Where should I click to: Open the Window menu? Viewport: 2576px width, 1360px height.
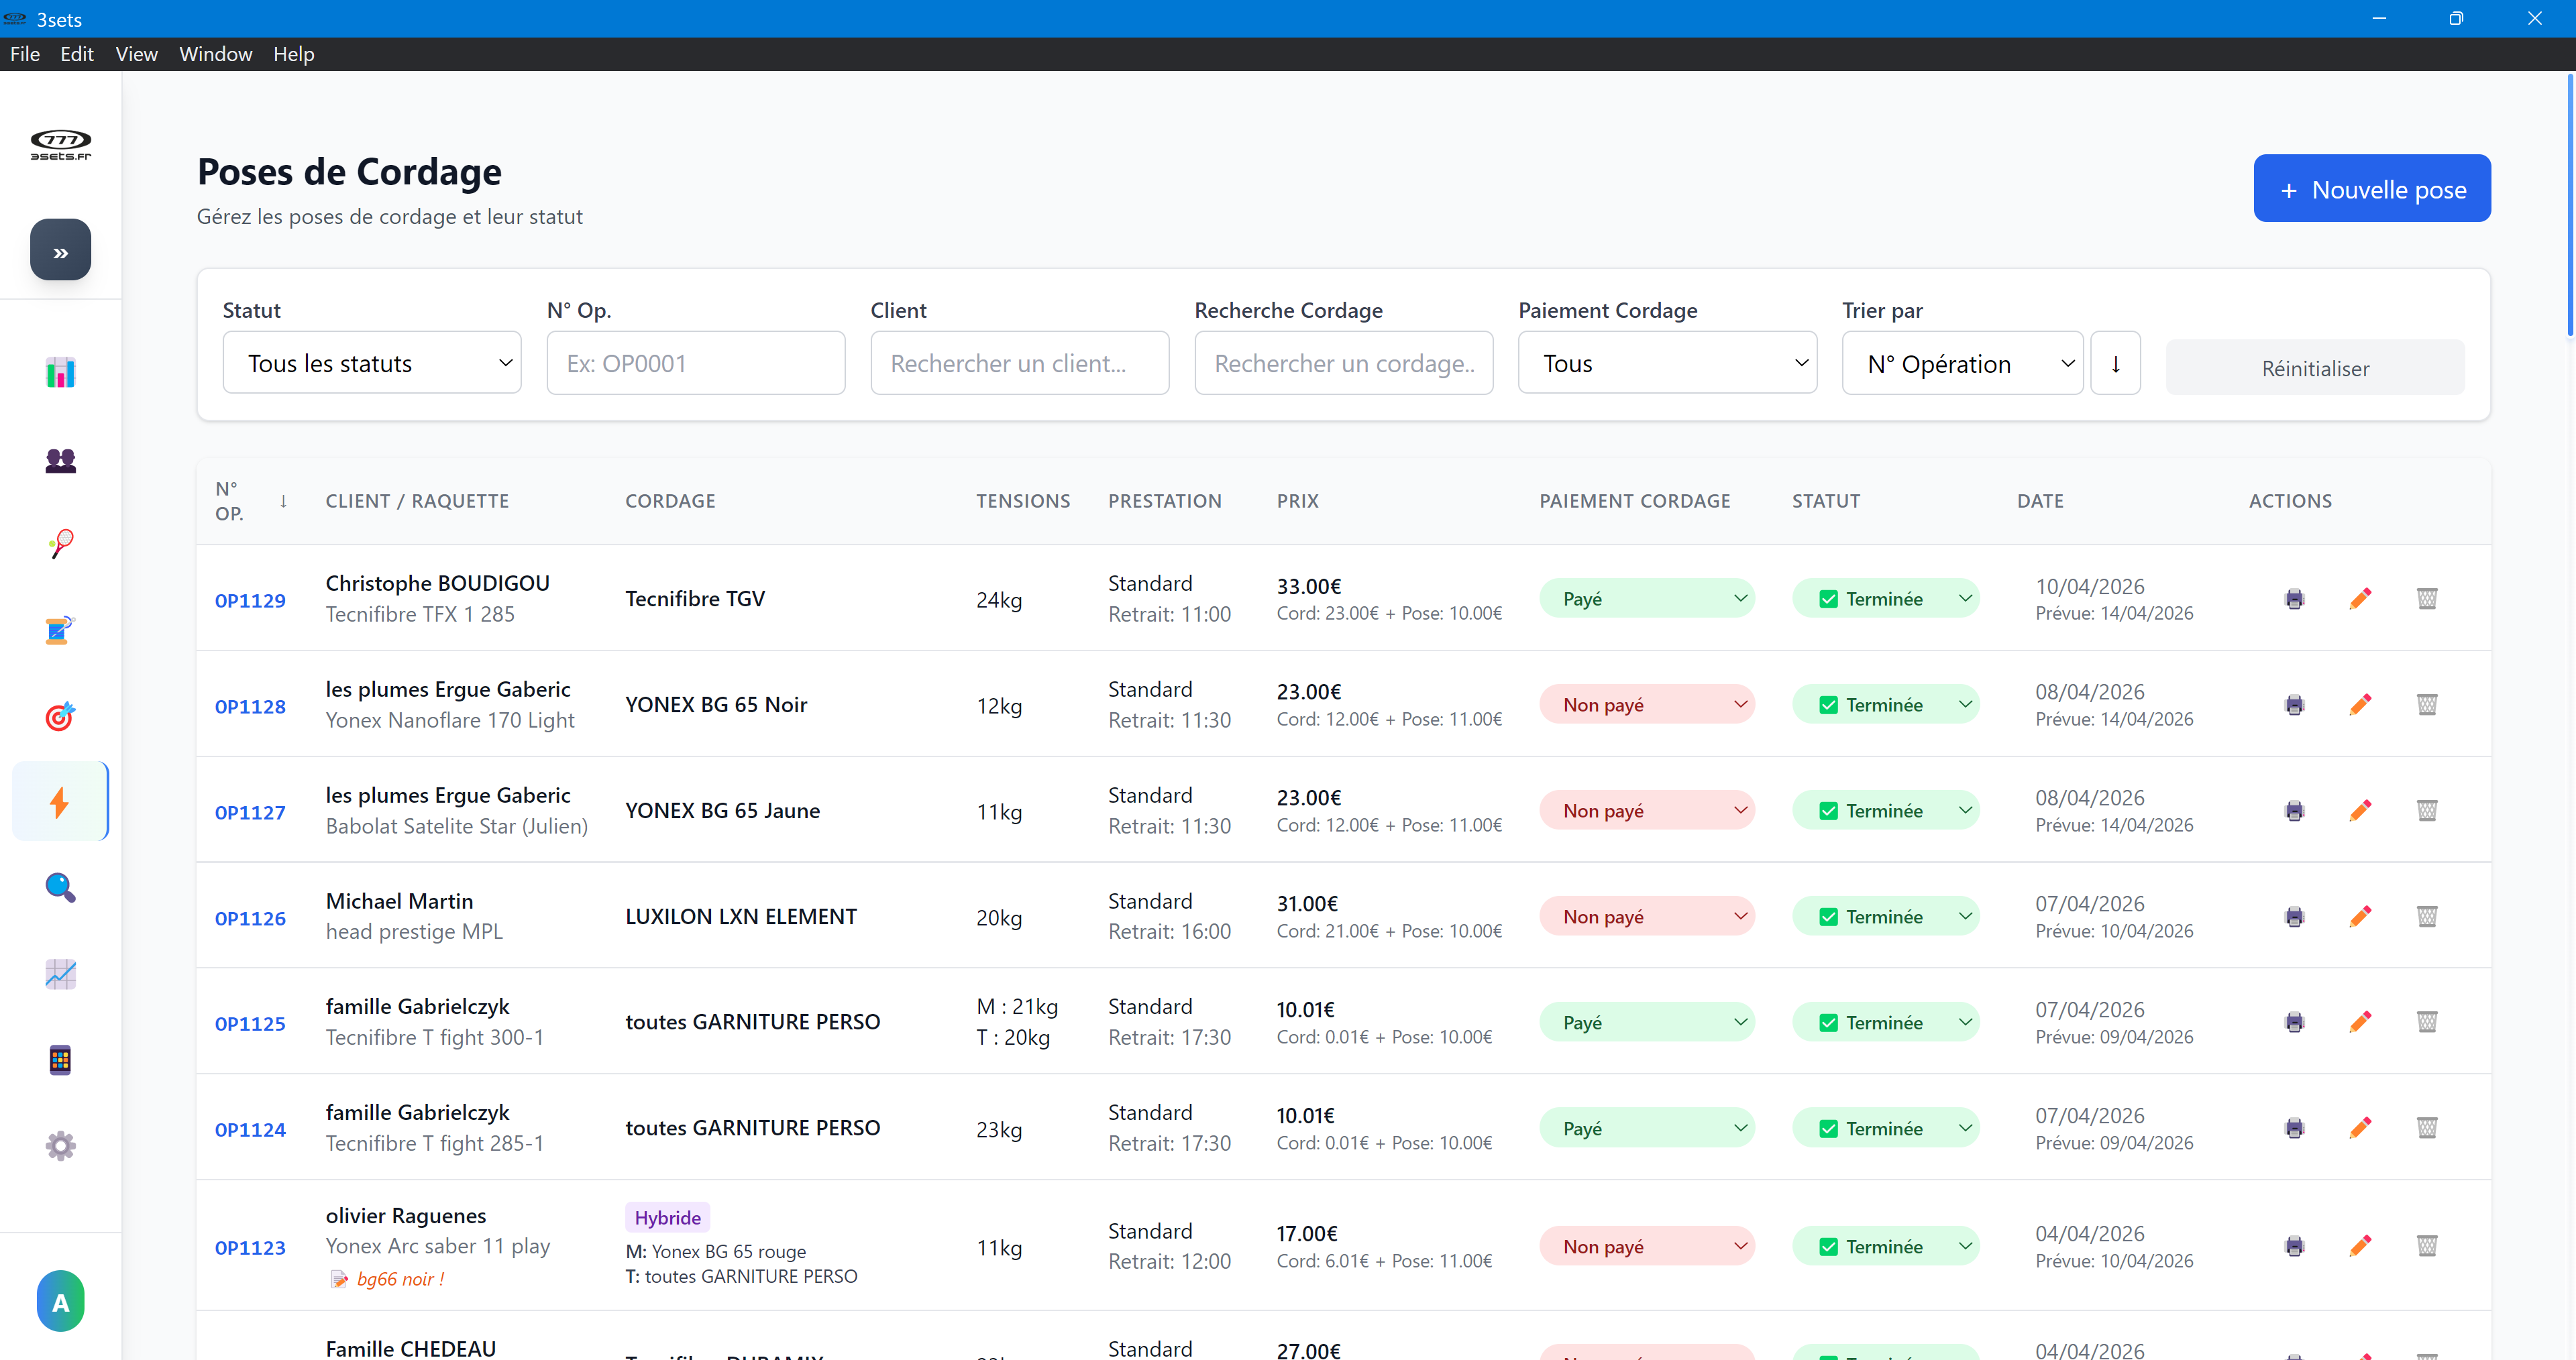215,54
